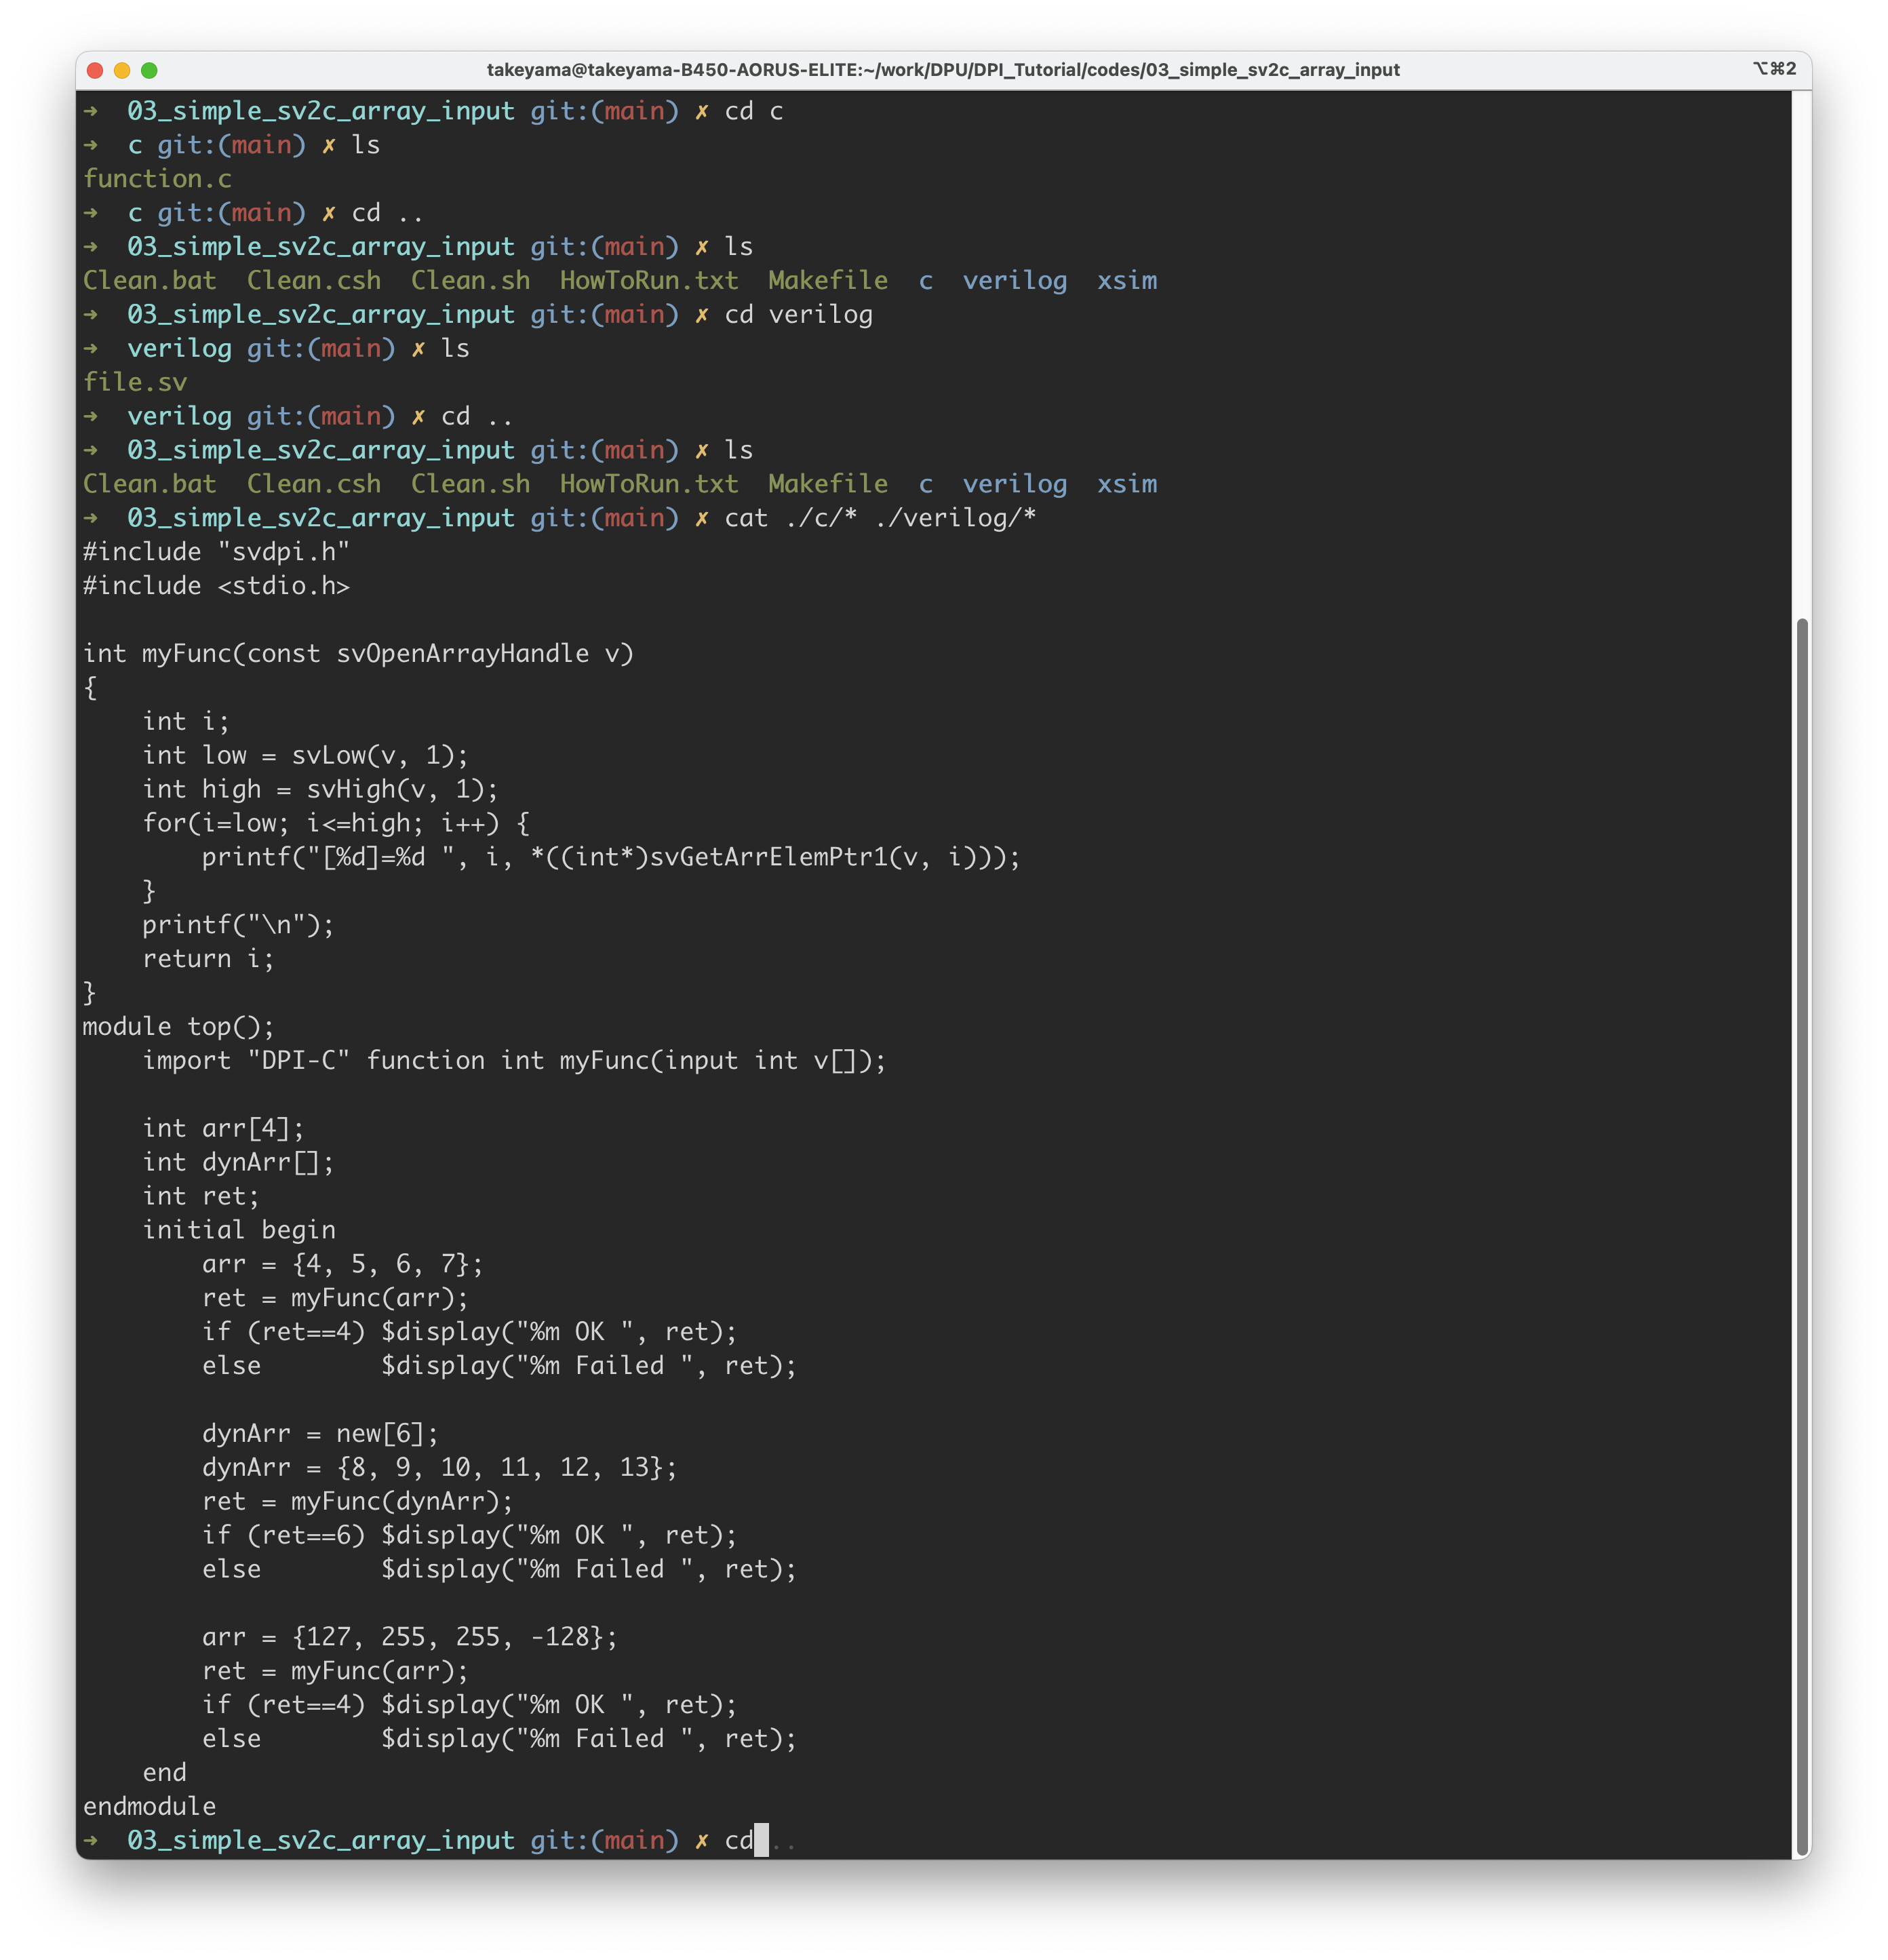1888x1960 pixels.
Task: Click the 'return i;' line
Action: point(208,959)
